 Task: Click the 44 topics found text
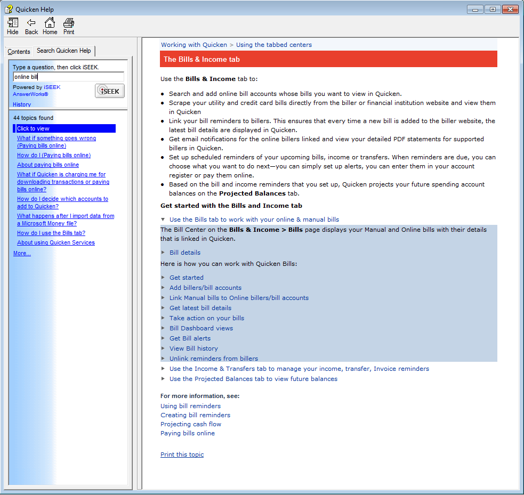(x=33, y=118)
